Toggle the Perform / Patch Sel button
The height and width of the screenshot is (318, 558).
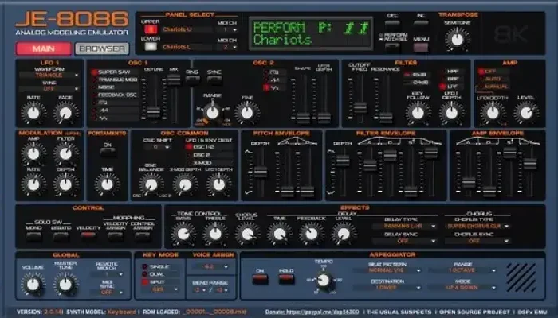click(392, 46)
